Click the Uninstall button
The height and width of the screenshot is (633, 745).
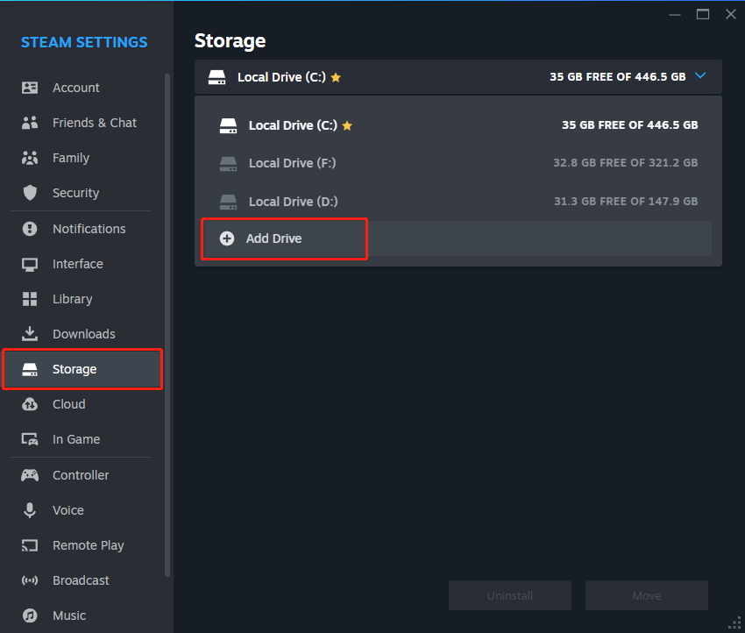[x=509, y=595]
